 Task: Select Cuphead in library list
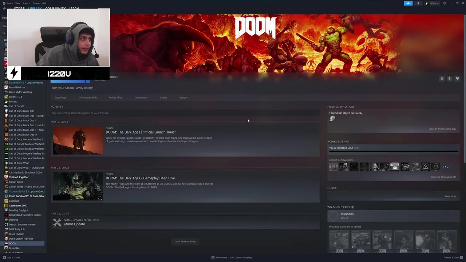pyautogui.click(x=24, y=201)
